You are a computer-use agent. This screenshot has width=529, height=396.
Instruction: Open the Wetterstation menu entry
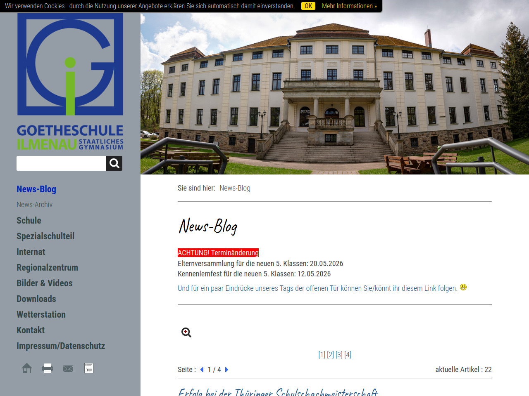coord(41,314)
